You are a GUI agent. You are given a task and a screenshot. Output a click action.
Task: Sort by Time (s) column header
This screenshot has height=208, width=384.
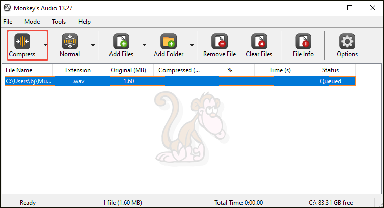click(280, 70)
